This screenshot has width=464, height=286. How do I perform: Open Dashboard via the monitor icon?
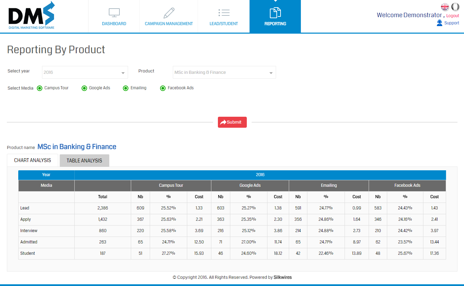pos(114,13)
